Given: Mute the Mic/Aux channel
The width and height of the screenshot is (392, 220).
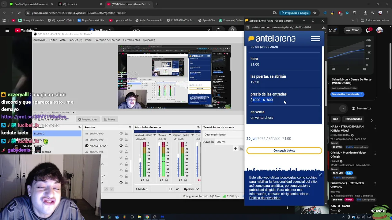Looking at the screenshot, I should click(161, 180).
